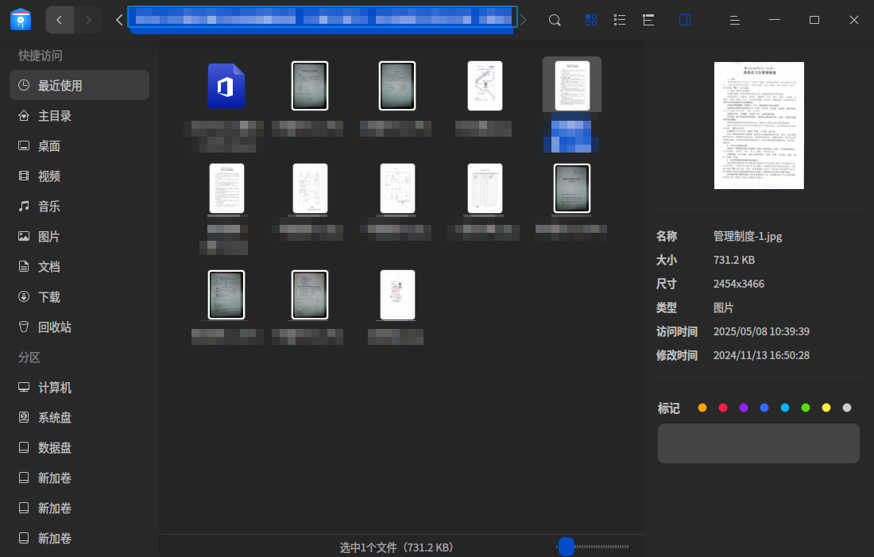This screenshot has height=557, width=874.
Task: Select the blue Office document file icon
Action: click(226, 86)
